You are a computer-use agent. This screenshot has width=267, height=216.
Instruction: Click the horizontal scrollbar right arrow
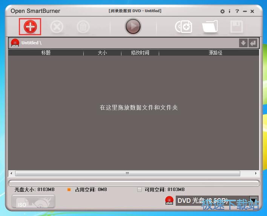[256, 173]
